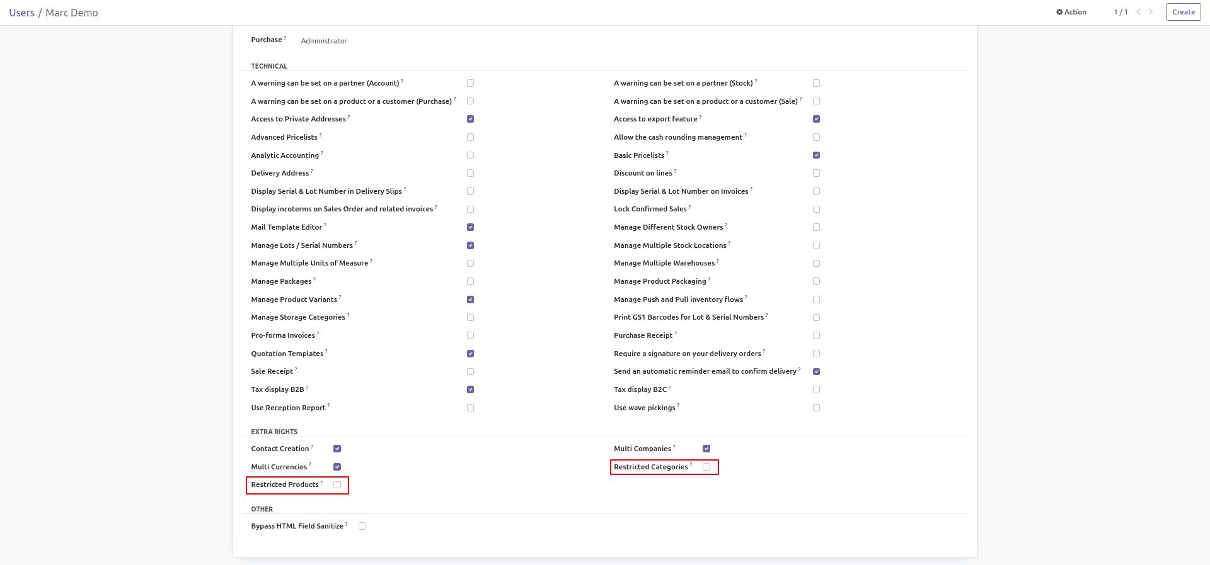Open the Users breadcrumb link
The height and width of the screenshot is (565, 1210).
(x=22, y=13)
